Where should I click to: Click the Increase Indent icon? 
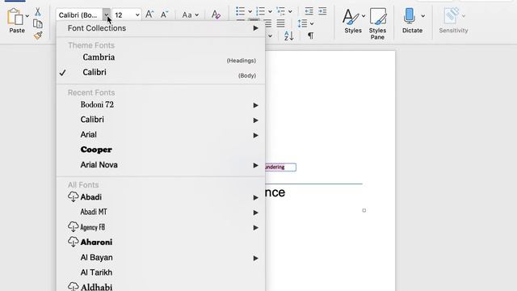pos(322,11)
